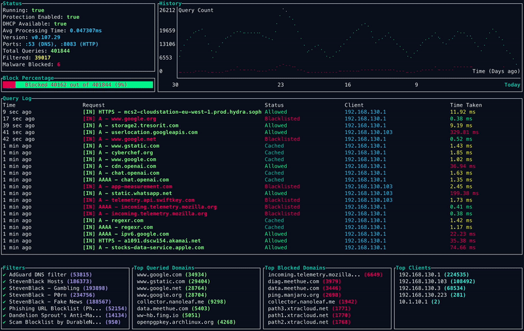Select the blacklisted www.google.org row in Query Log

[262, 119]
